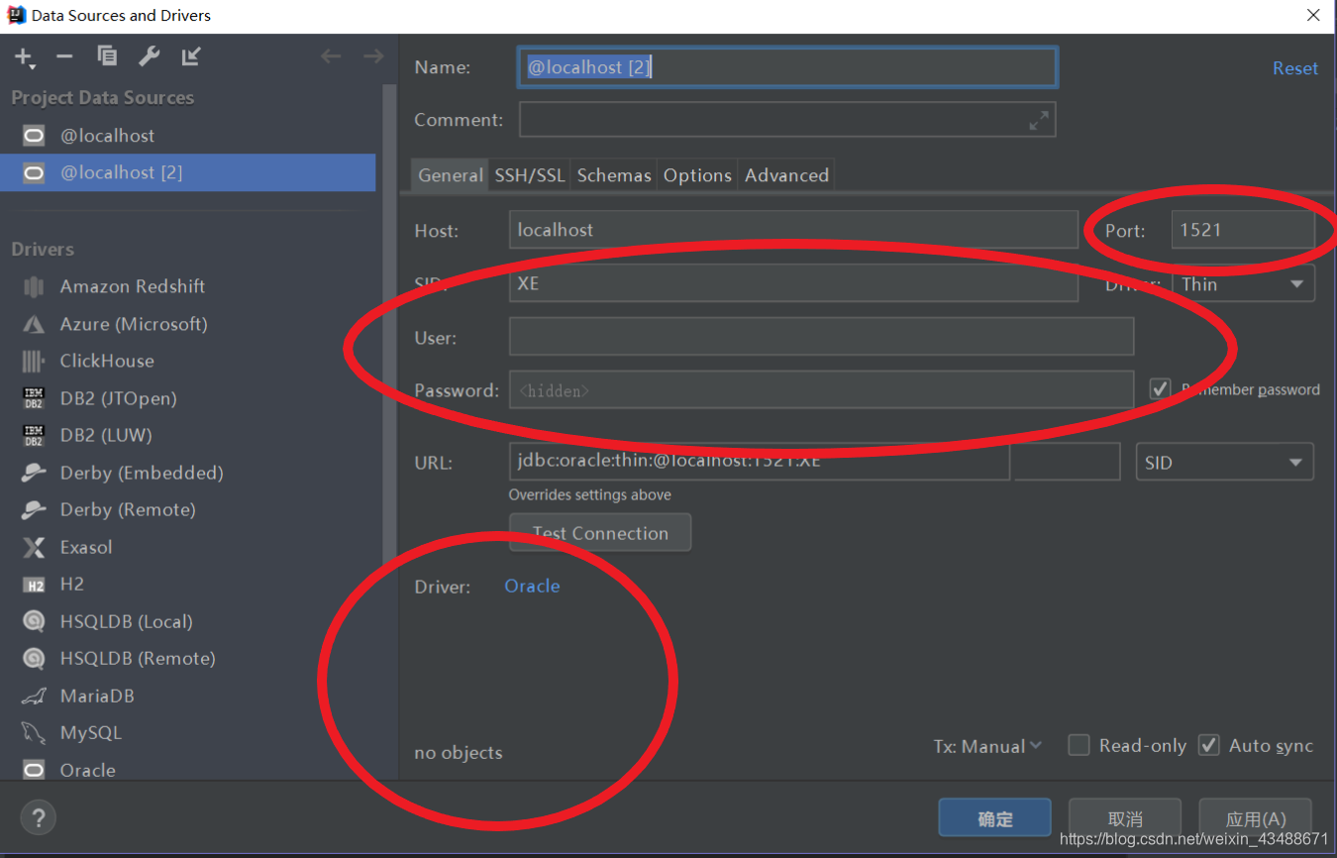
Task: Select the @localhost [2] data source
Action: (x=188, y=172)
